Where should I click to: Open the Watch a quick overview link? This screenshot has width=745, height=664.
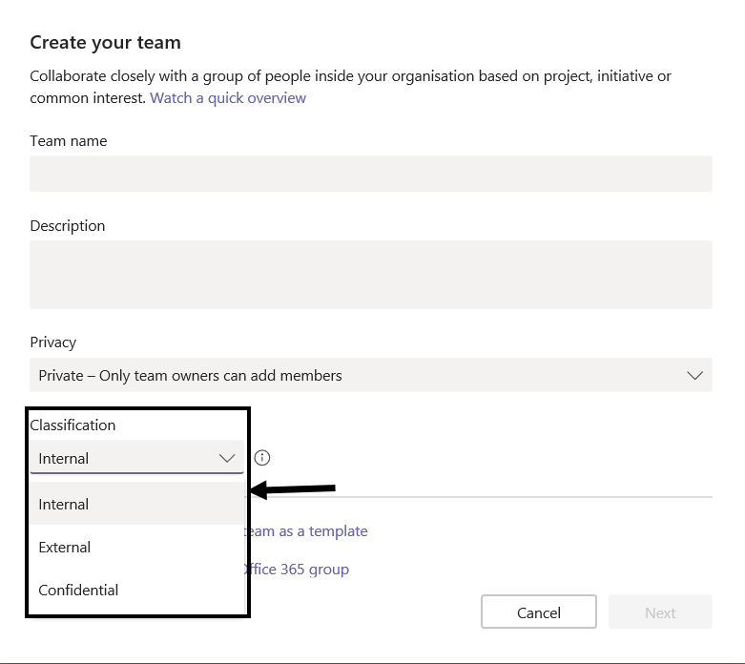click(x=228, y=98)
